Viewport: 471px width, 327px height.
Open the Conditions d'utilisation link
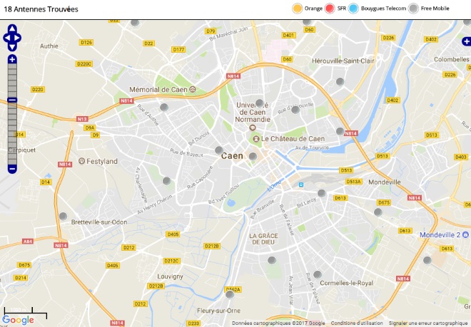coord(357,323)
